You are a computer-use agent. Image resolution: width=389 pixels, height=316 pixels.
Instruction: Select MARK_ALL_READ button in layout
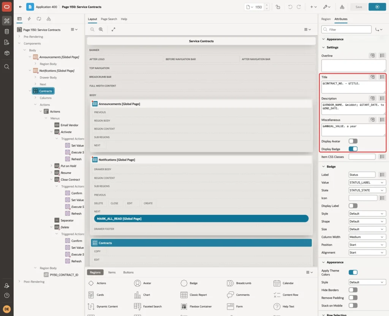point(201,218)
